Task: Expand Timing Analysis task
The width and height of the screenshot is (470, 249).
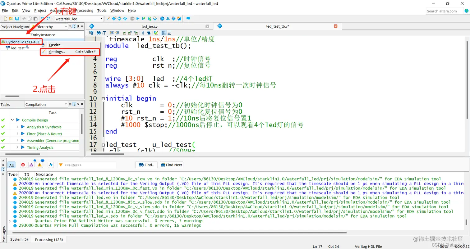Action: coord(17,147)
